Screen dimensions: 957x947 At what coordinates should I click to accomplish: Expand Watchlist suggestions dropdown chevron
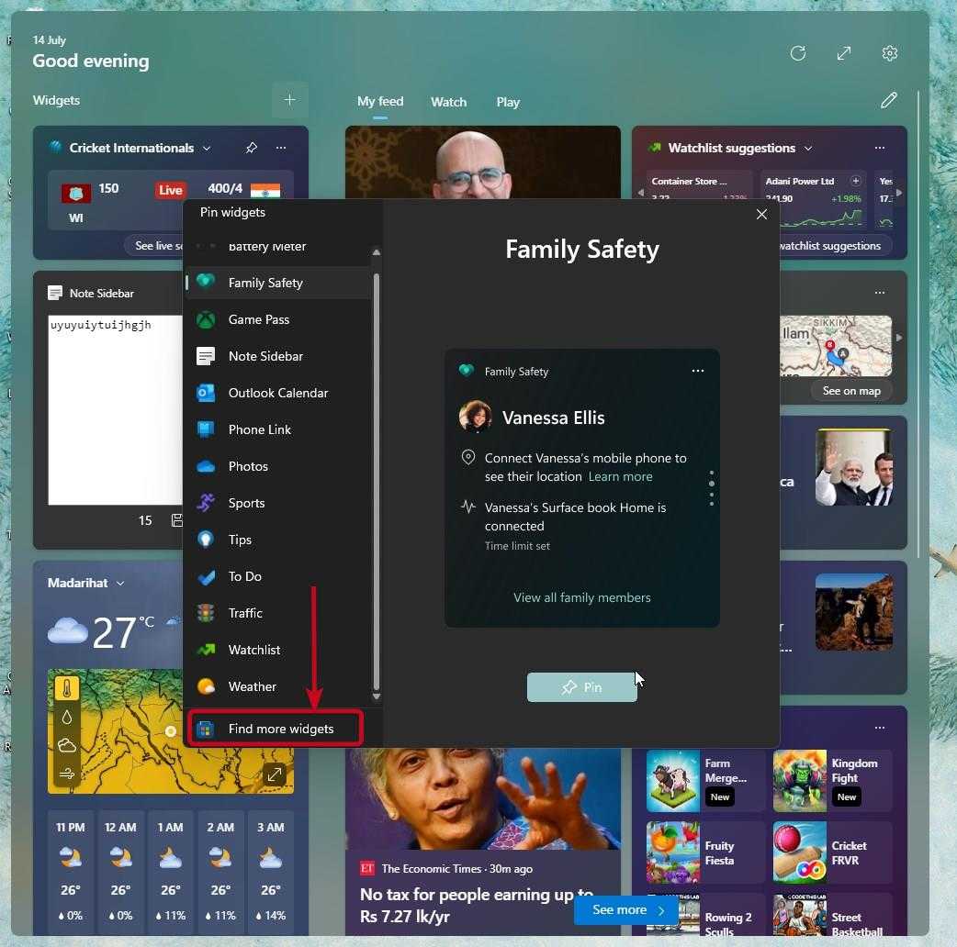click(808, 148)
